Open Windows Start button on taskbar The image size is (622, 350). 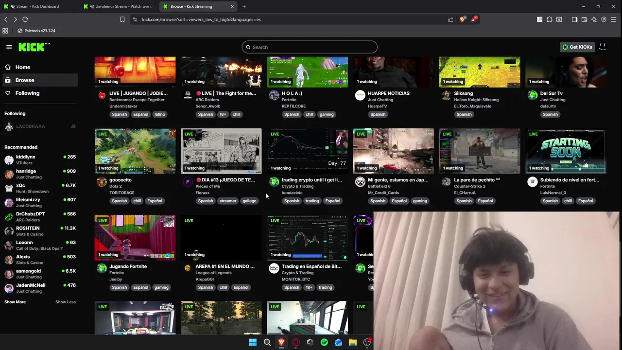coord(253,343)
